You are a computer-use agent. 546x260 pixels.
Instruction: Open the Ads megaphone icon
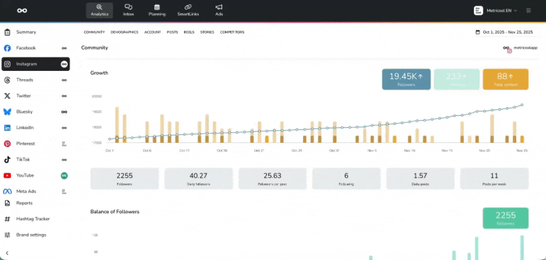coord(219,10)
